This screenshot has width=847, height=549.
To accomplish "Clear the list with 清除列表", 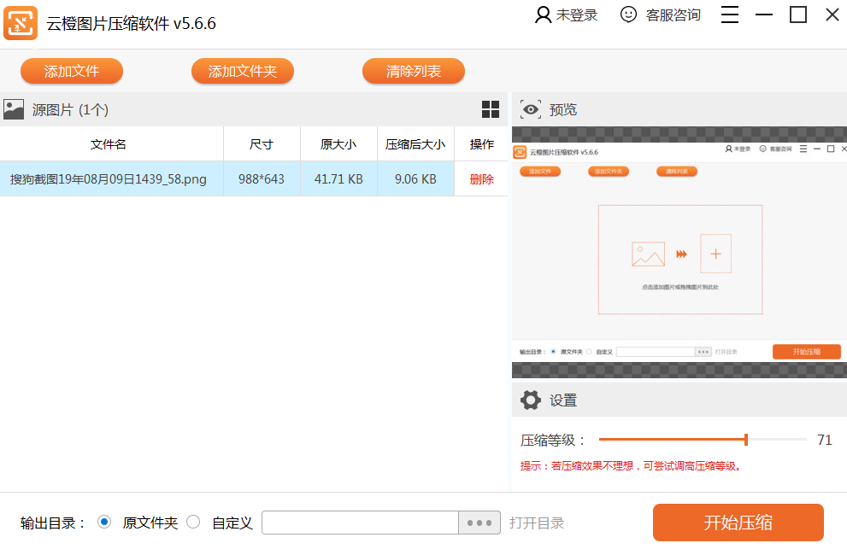I will click(413, 71).
